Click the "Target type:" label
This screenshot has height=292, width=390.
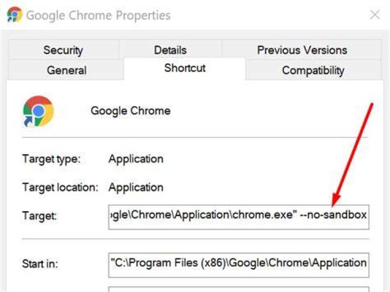click(x=51, y=159)
